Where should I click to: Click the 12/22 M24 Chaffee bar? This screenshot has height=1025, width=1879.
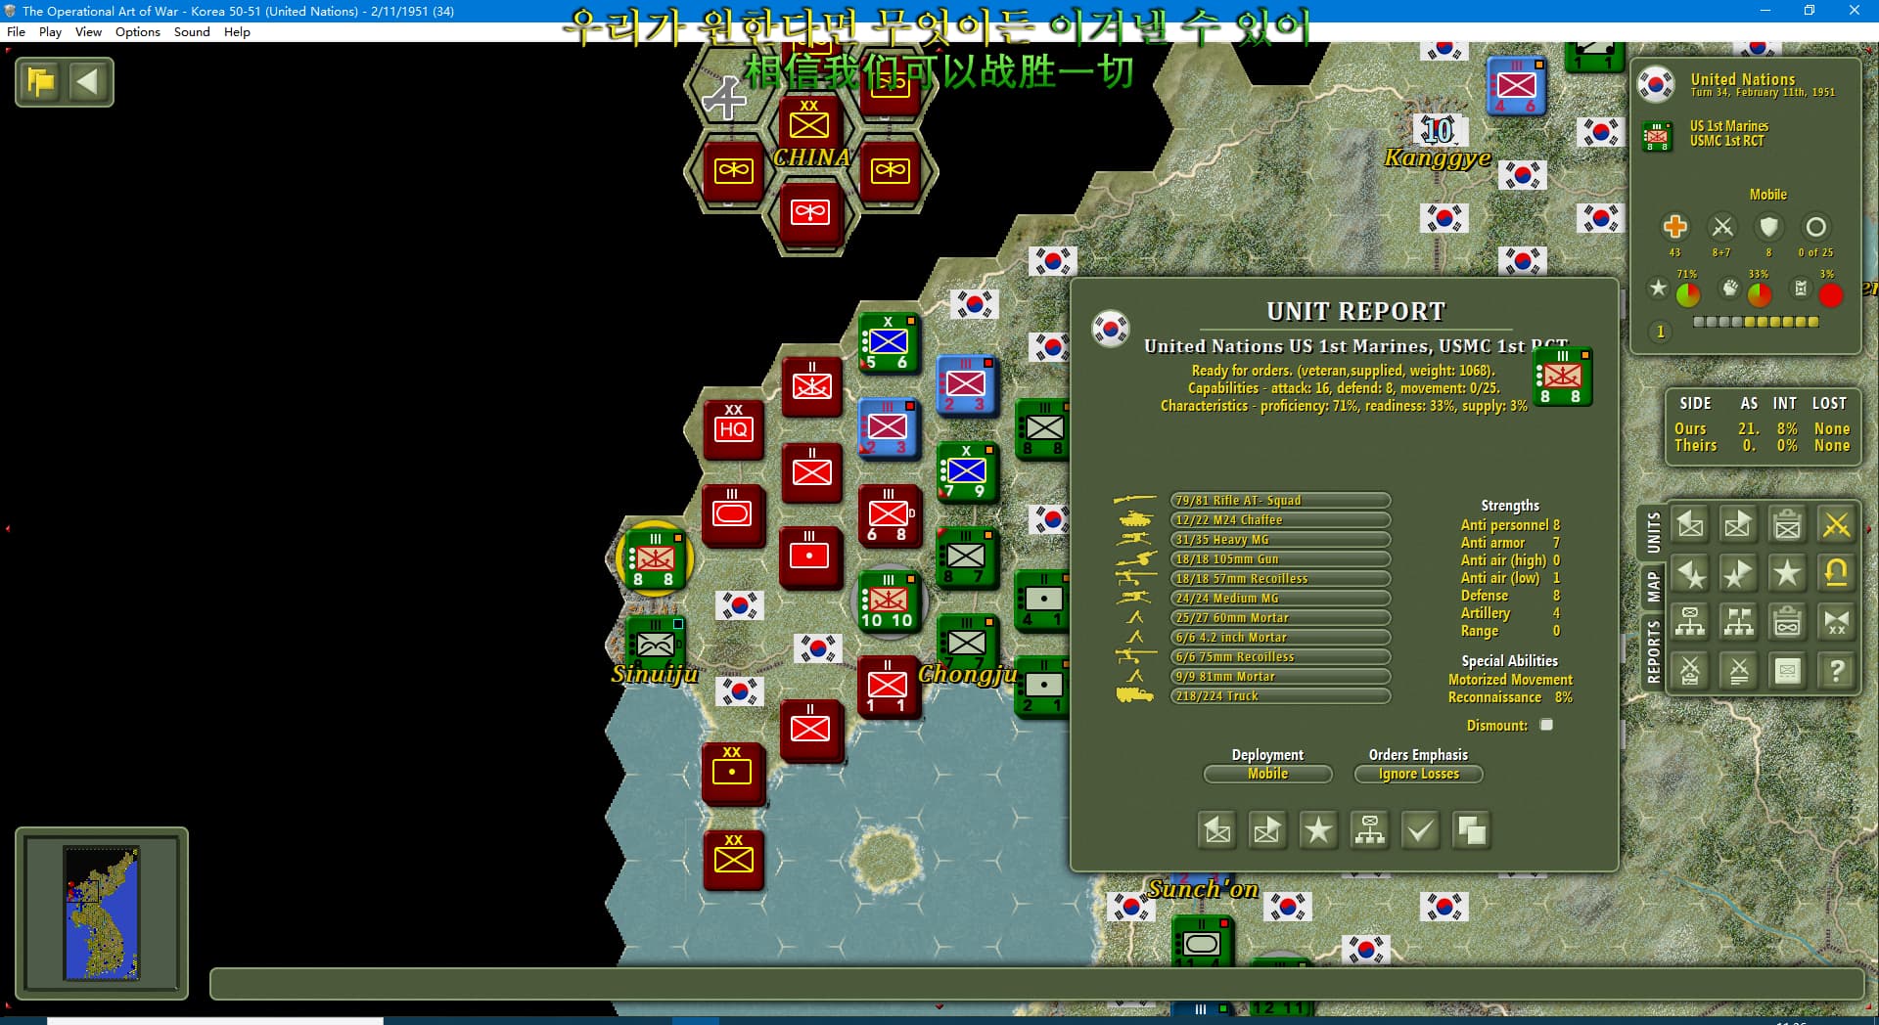1281,519
